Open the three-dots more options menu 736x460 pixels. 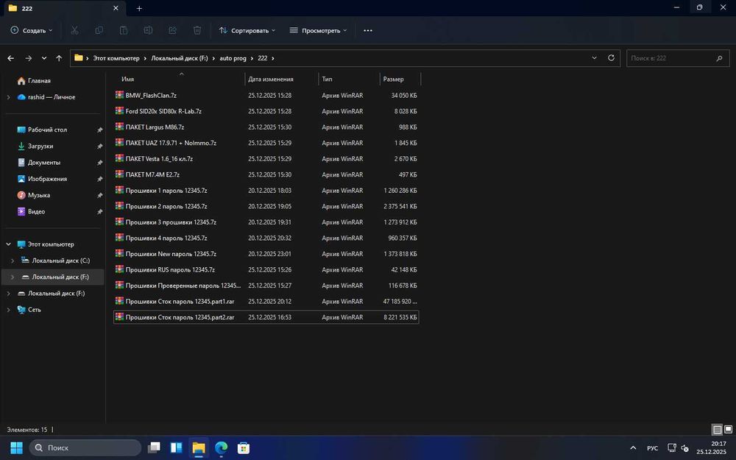coord(368,30)
